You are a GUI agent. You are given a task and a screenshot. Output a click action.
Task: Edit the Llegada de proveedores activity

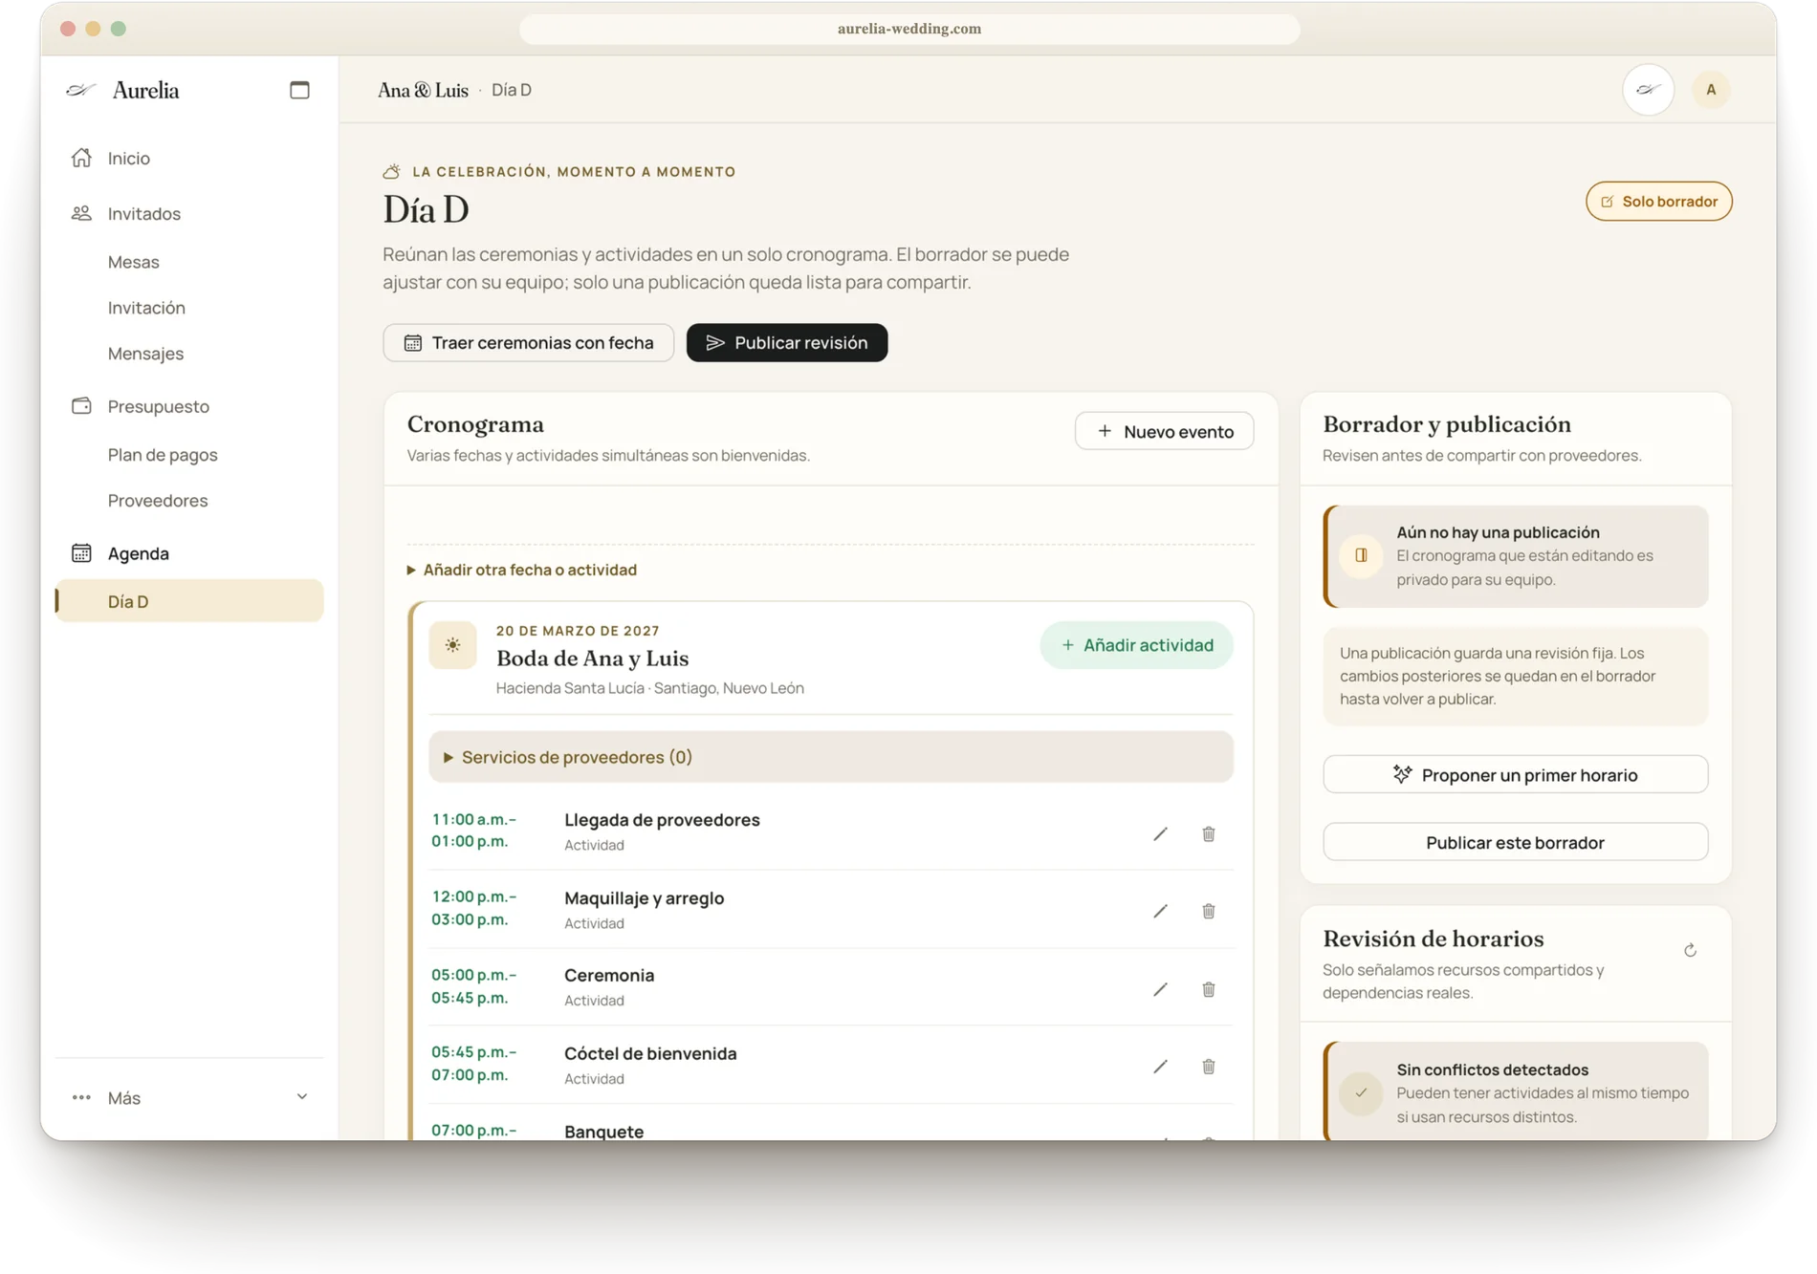[x=1160, y=833]
